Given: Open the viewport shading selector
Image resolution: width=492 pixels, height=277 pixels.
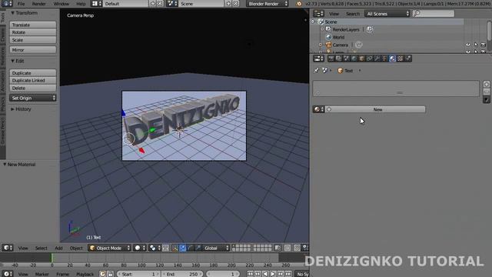Looking at the screenshot, I should point(140,248).
